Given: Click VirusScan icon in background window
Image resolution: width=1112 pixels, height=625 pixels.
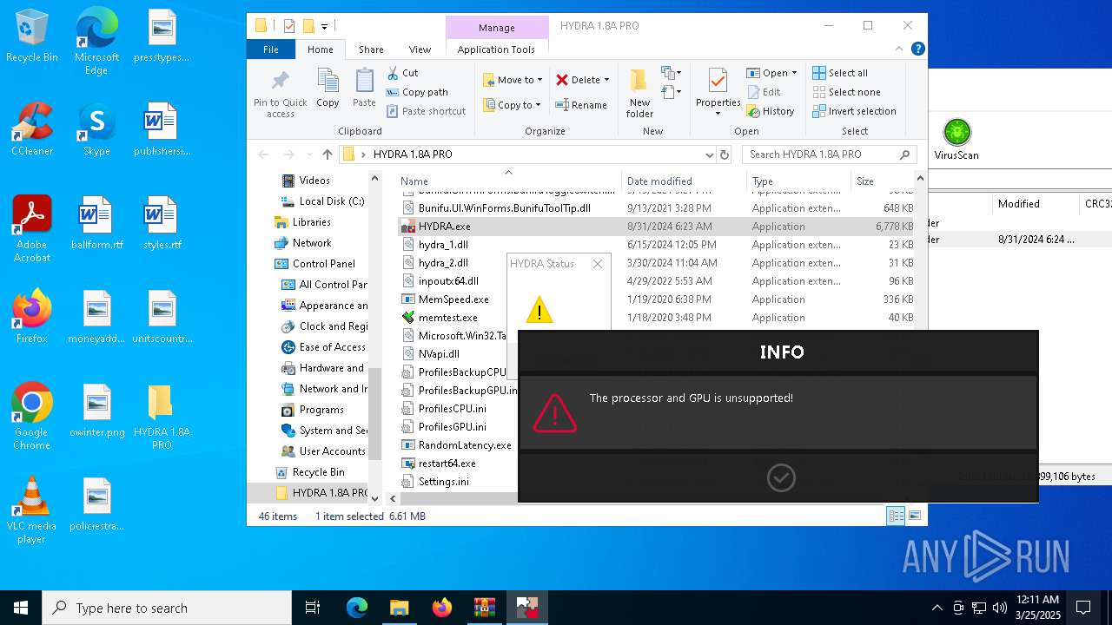Looking at the screenshot, I should [x=956, y=141].
